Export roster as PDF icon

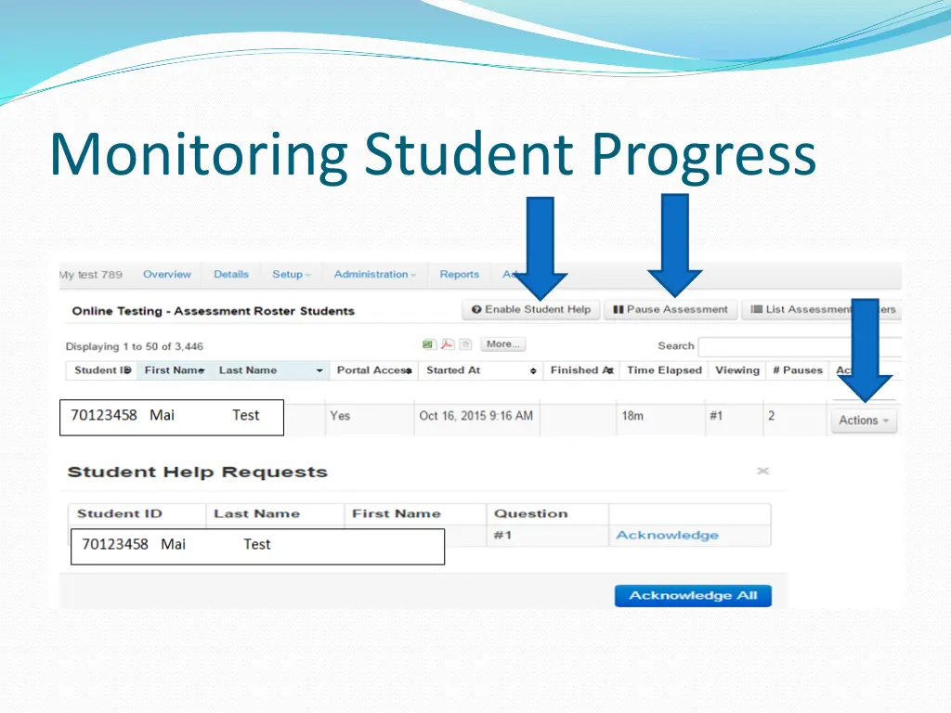[x=447, y=344]
